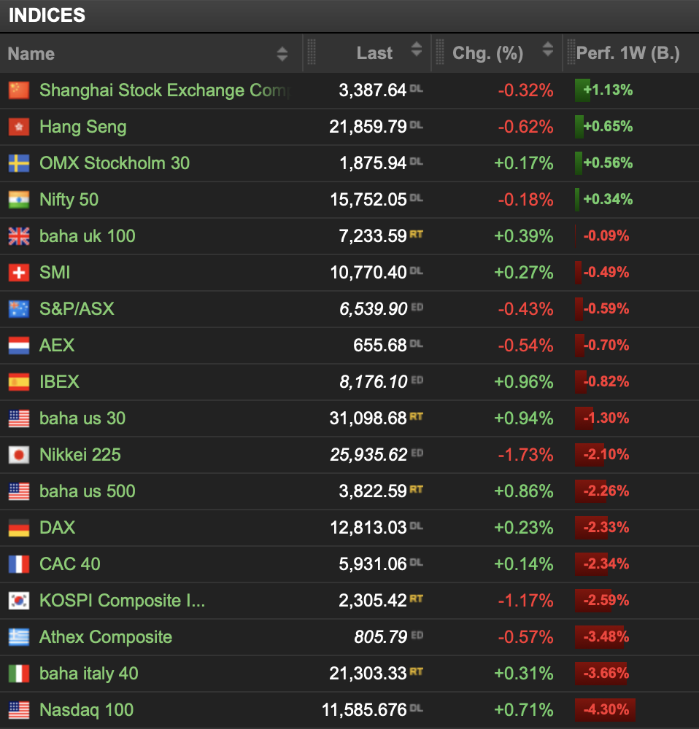Screen dimensions: 699x729
Task: Open baha uk 100 index
Action: pyautogui.click(x=88, y=236)
